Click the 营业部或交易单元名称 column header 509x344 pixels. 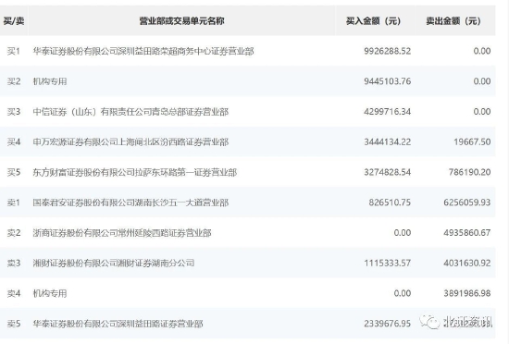(x=181, y=21)
